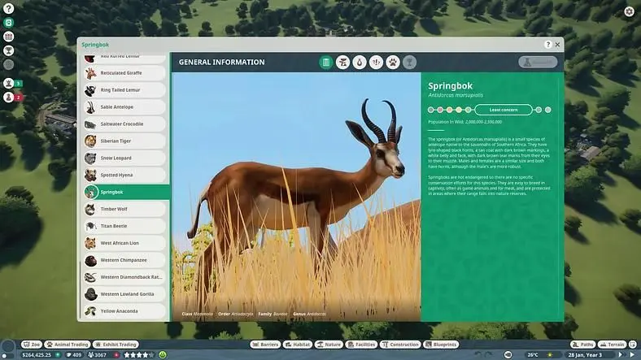
Task: Open the help question mark icon at top-left
Action: click(x=8, y=8)
